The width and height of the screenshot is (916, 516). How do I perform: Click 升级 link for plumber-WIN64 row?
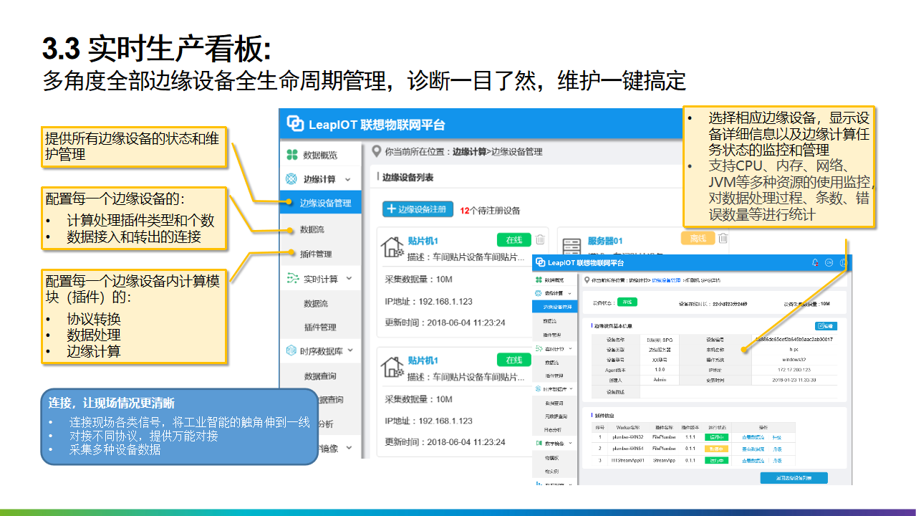click(776, 449)
